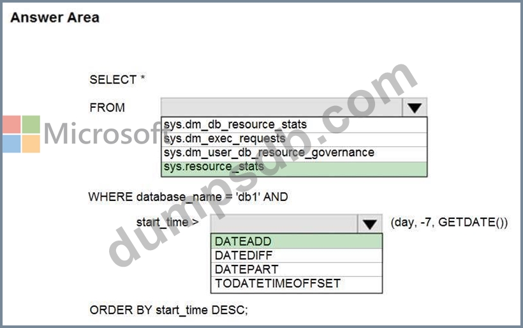Click the Answer Area heading
Screen dimensions: 523x328
pos(55,18)
